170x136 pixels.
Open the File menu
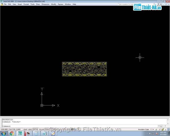click(5, 4)
